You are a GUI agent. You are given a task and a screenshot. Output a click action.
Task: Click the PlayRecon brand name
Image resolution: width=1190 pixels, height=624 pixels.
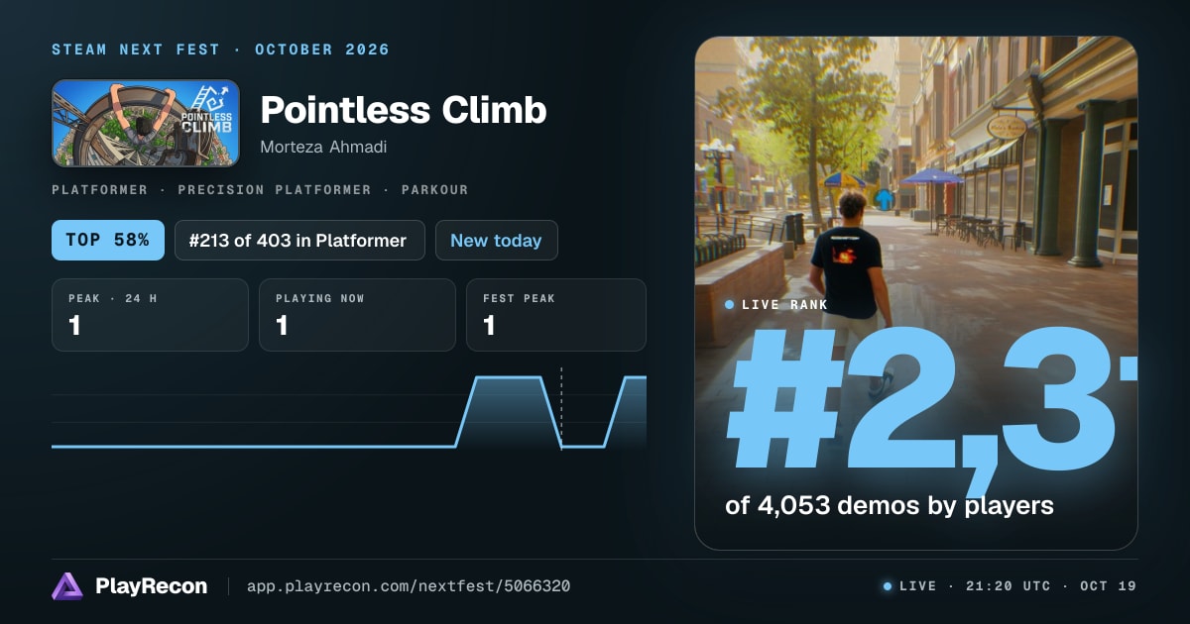click(x=151, y=586)
